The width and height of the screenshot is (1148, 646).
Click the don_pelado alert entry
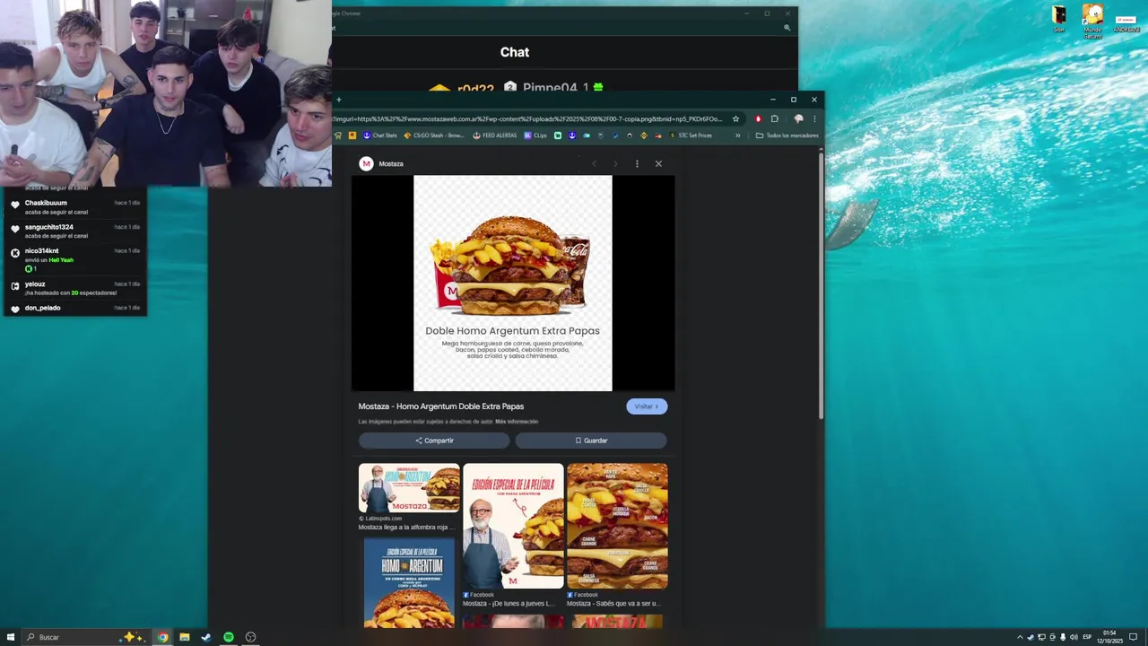click(x=74, y=308)
